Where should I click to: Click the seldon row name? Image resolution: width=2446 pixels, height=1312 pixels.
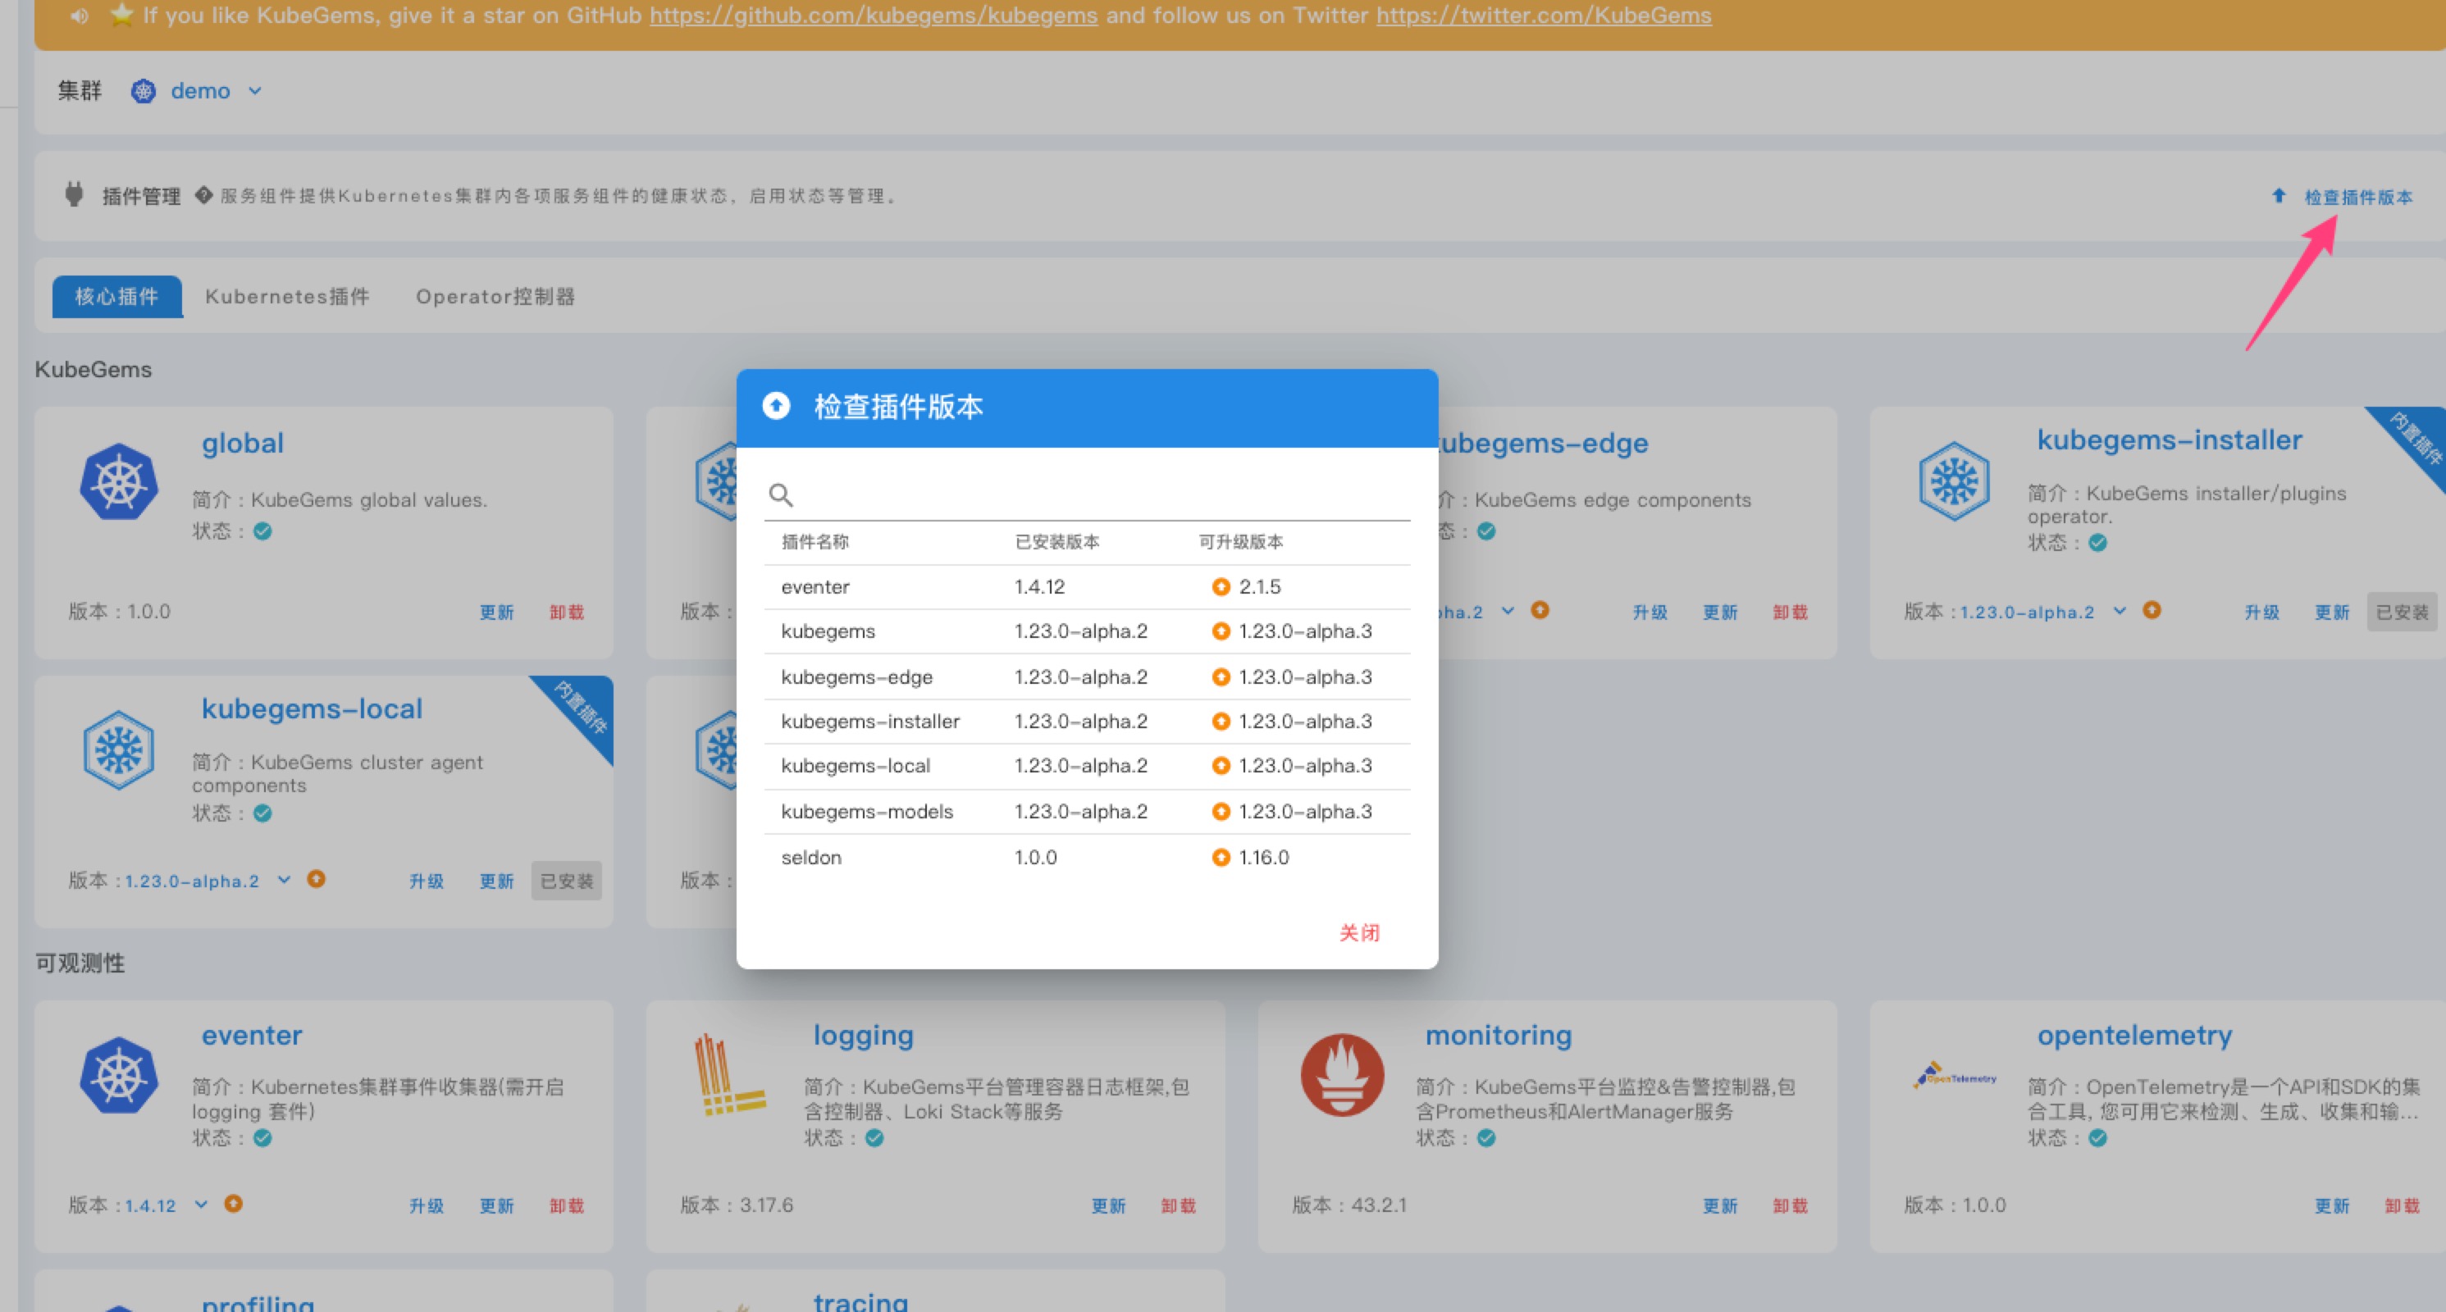pyautogui.click(x=811, y=857)
